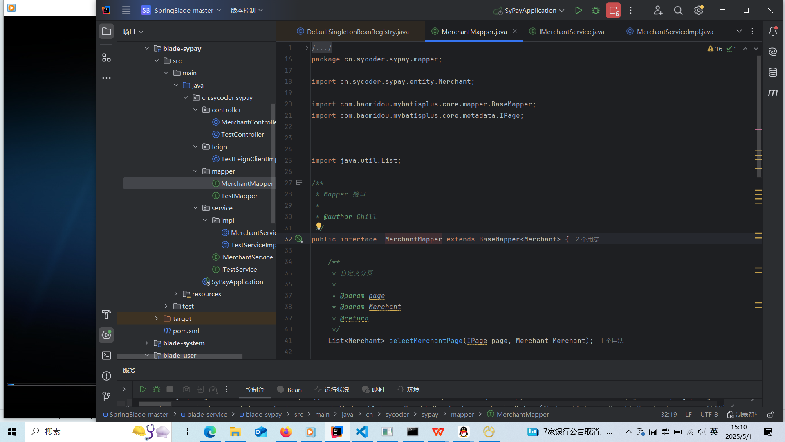Stop the service with the square button
The image size is (785, 442).
[x=170, y=390]
